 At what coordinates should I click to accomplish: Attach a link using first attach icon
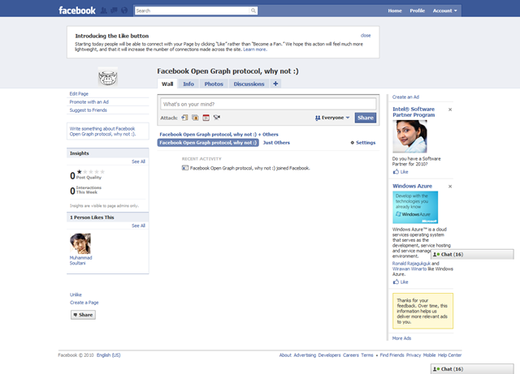(184, 118)
